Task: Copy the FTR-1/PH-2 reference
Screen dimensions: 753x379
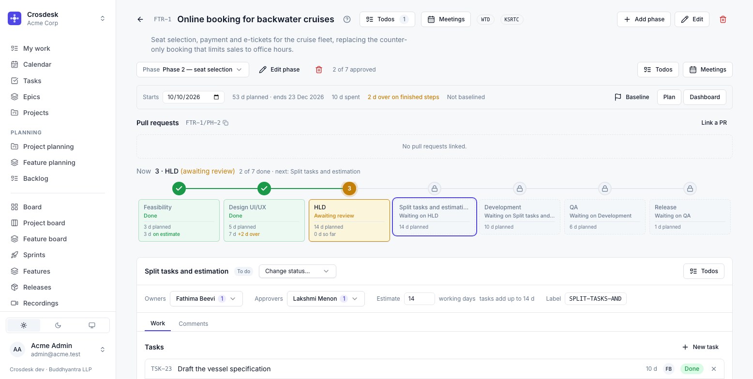Action: [226, 123]
